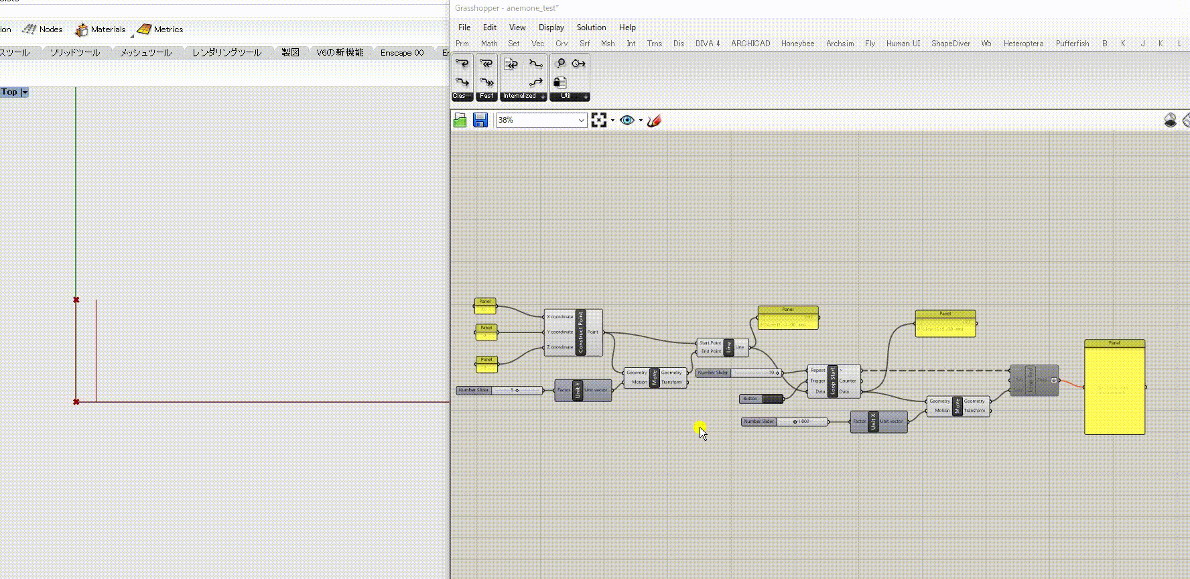Select the Panel wired to Z coordinate
1190x579 pixels.
(x=486, y=365)
